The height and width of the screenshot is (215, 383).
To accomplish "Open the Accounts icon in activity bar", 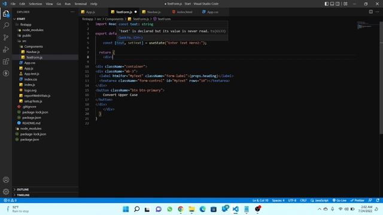I will (x=6, y=180).
